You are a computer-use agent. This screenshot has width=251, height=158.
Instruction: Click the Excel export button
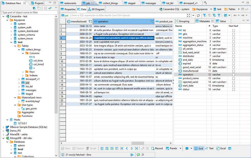(x=221, y=148)
